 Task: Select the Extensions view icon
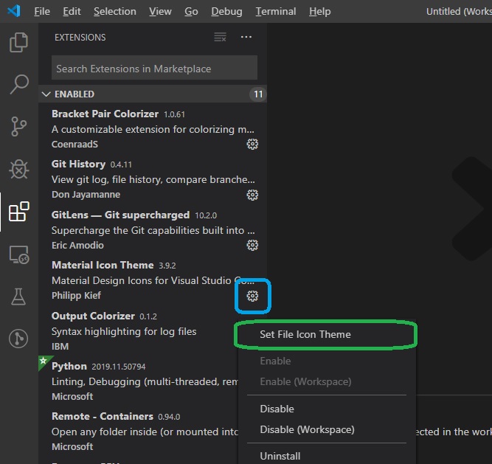(x=19, y=212)
